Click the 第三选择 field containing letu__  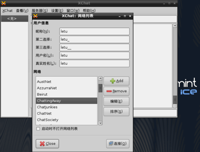[94, 47]
